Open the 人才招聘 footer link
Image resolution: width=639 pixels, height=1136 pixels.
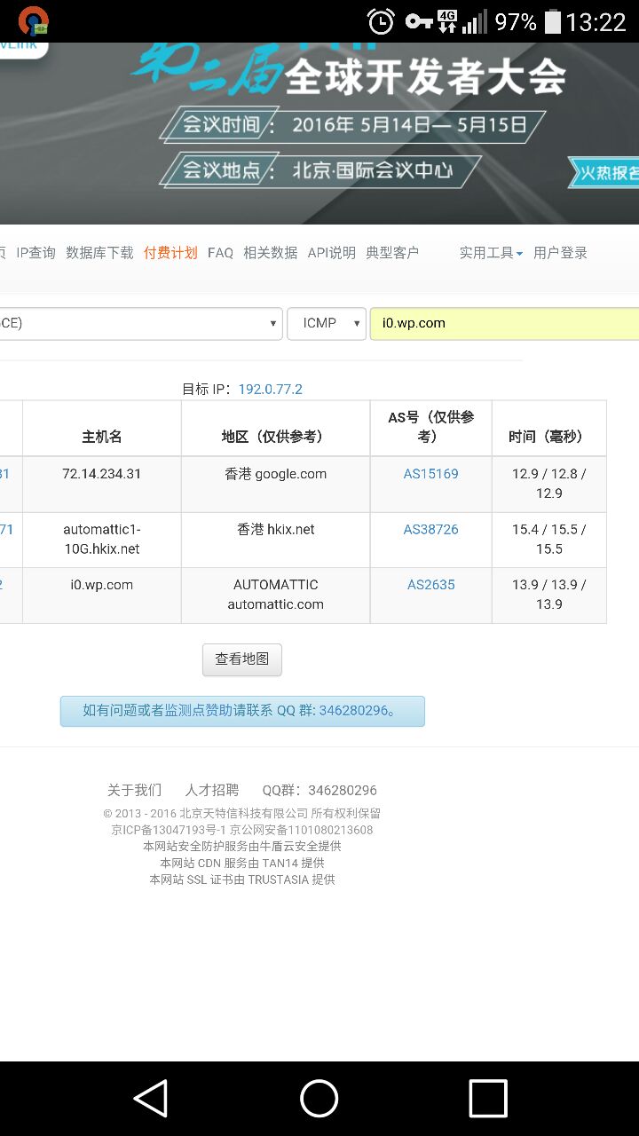point(212,790)
